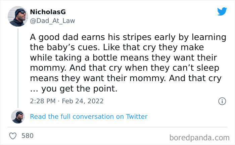Open the info circle icon
Screen dimensions: 235x145
click(x=222, y=101)
